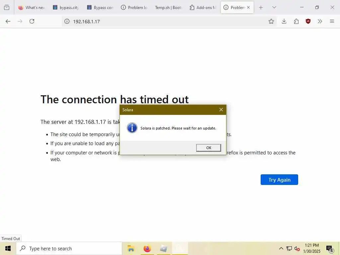Viewport: 340px width, 255px height.
Task: Open the gray taskbar app icon
Action: pyautogui.click(x=163, y=248)
